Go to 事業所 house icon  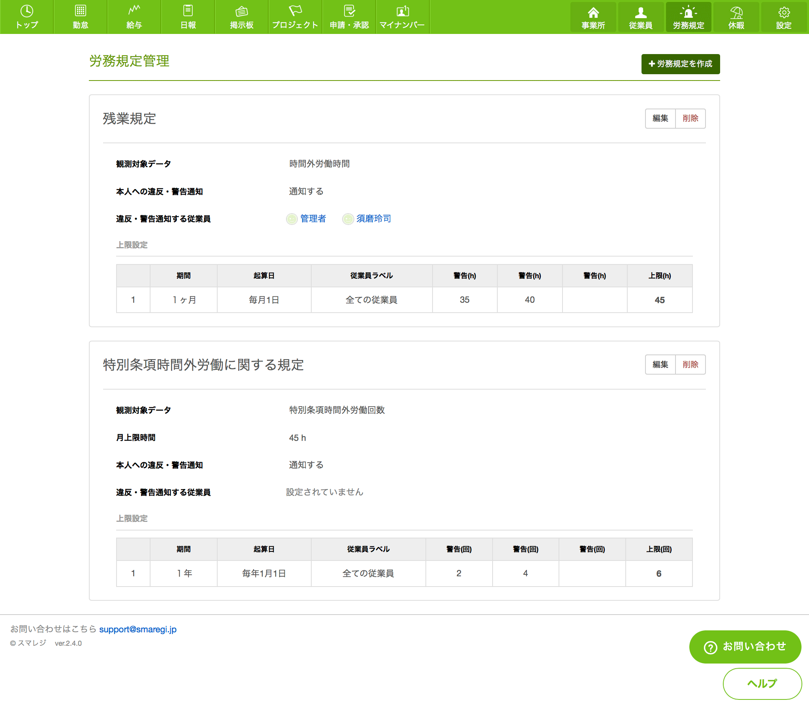click(593, 13)
